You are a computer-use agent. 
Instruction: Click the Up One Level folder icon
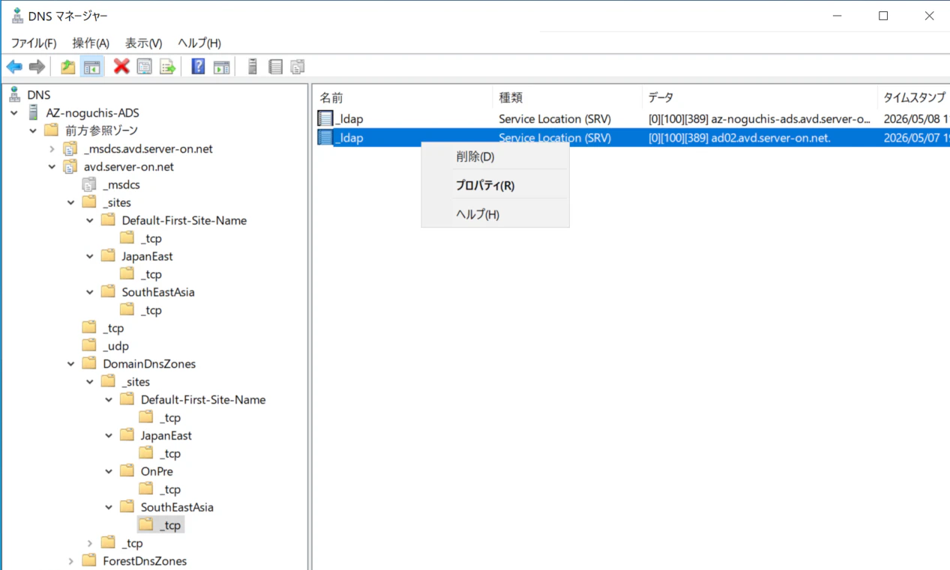(68, 67)
